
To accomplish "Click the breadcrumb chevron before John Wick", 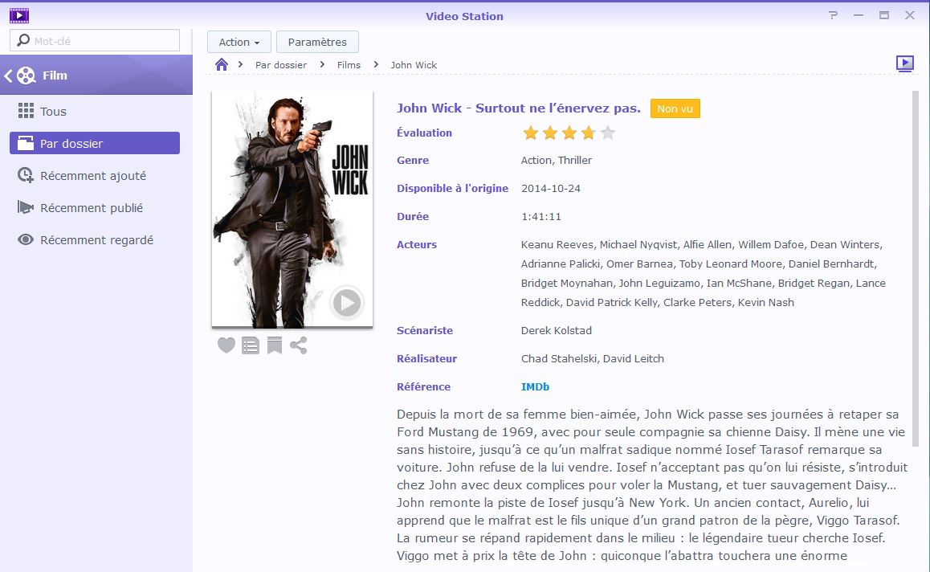I will coord(375,64).
